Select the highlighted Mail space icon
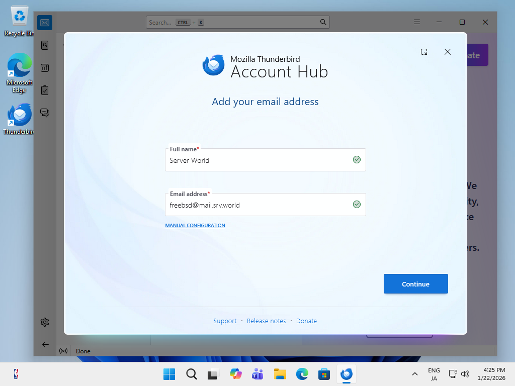Viewport: 515px width, 386px height. tap(44, 22)
